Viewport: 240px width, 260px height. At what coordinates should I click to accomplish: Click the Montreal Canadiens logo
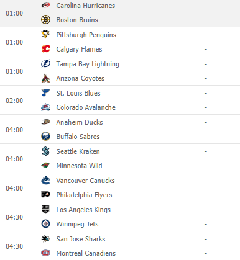coord(45,253)
